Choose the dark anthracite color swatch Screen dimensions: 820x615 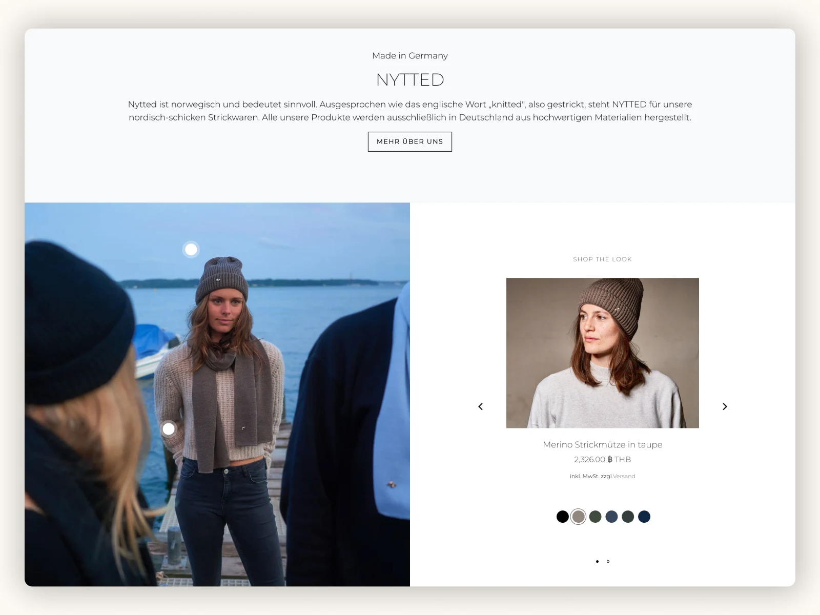628,517
